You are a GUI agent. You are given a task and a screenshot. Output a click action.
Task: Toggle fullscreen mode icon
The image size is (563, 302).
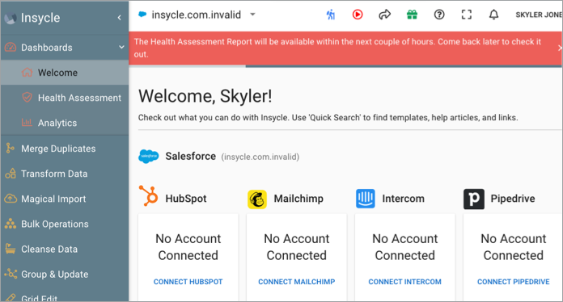(467, 15)
